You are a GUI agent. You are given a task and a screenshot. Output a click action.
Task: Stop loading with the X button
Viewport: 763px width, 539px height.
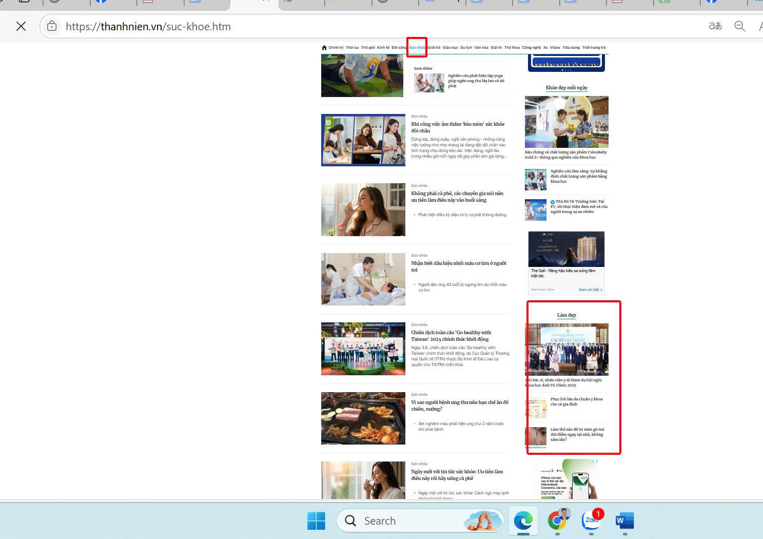21,26
